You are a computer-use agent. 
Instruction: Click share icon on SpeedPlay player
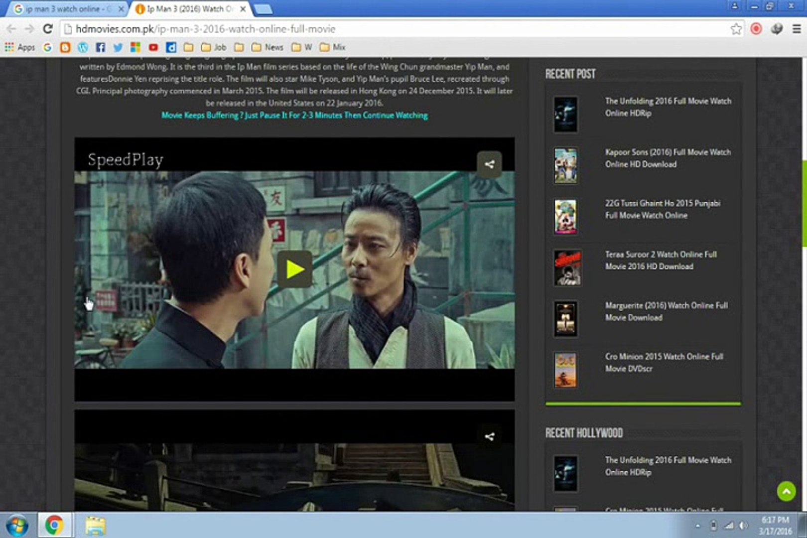coord(489,164)
